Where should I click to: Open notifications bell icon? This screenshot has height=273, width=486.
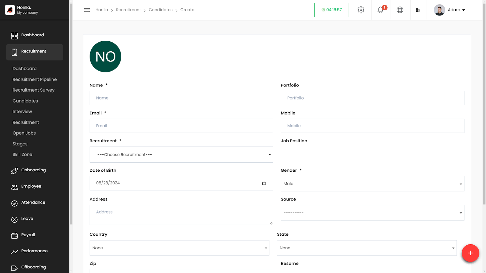[381, 10]
